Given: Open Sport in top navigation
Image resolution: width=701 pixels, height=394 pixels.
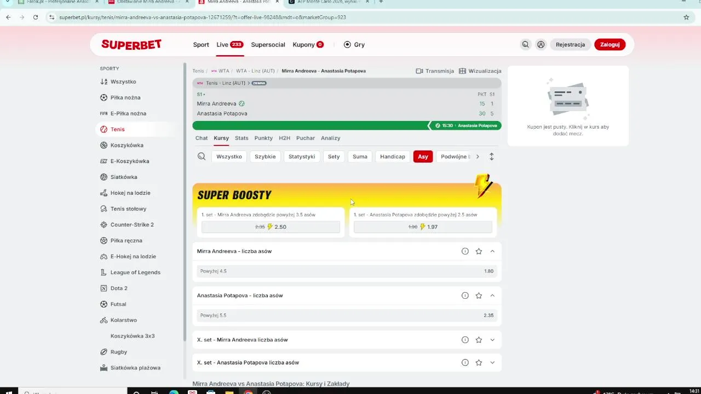Looking at the screenshot, I should coord(201,45).
